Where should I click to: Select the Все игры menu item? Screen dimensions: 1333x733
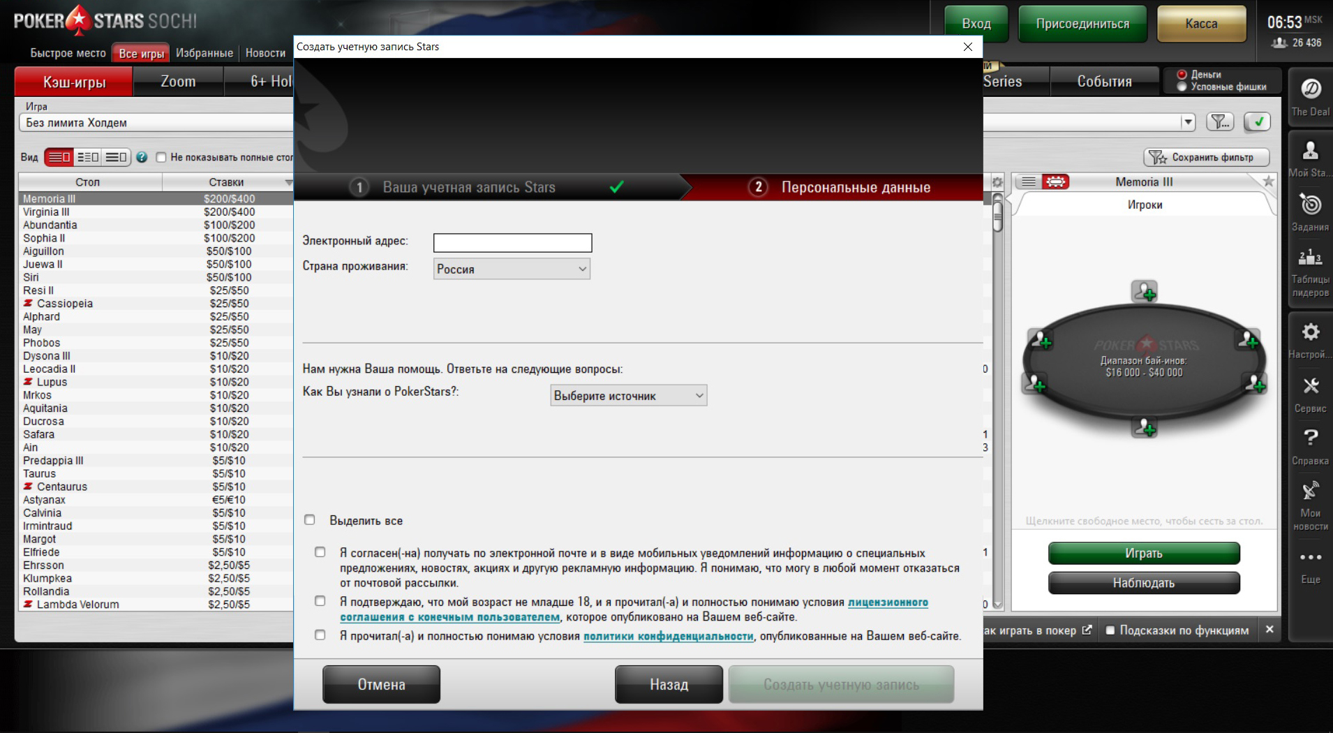point(142,53)
